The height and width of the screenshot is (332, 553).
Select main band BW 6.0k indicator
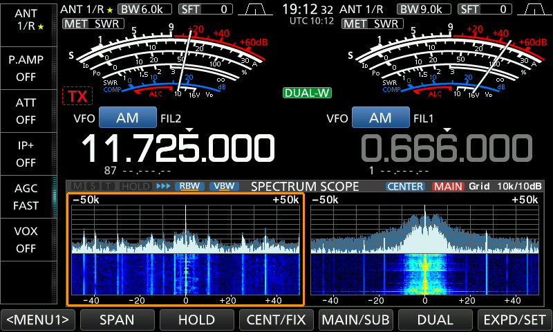[x=144, y=9]
